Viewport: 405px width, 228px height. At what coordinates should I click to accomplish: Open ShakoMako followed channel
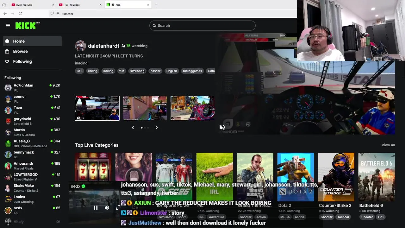coord(32,188)
